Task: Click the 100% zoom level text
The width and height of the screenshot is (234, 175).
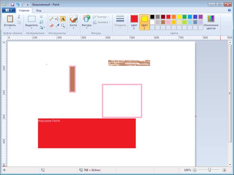Action: coord(187,170)
